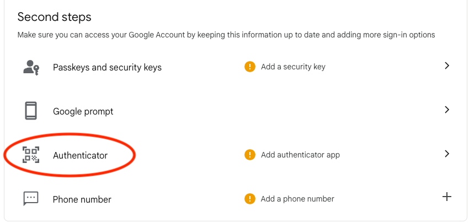Click the Second steps heading
This screenshot has height=223, width=469.
coord(54,17)
